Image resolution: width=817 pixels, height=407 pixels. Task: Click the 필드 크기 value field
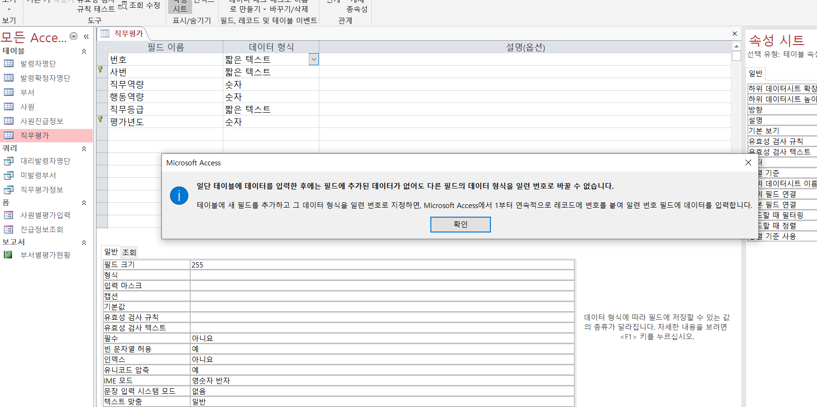click(x=382, y=265)
